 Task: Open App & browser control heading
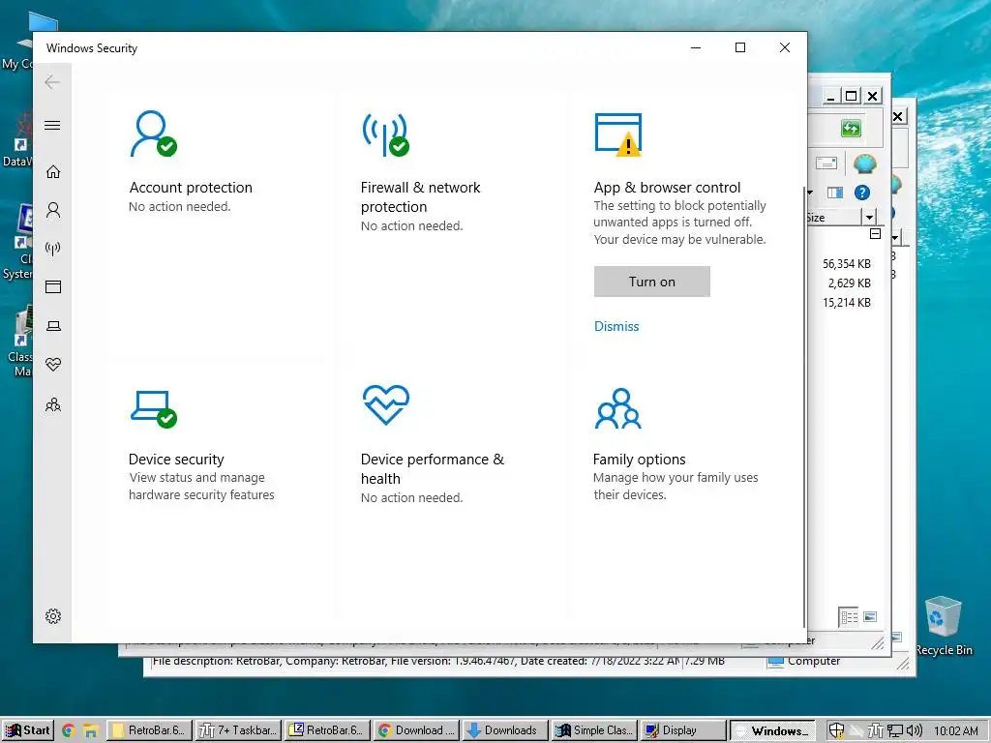[x=667, y=188]
